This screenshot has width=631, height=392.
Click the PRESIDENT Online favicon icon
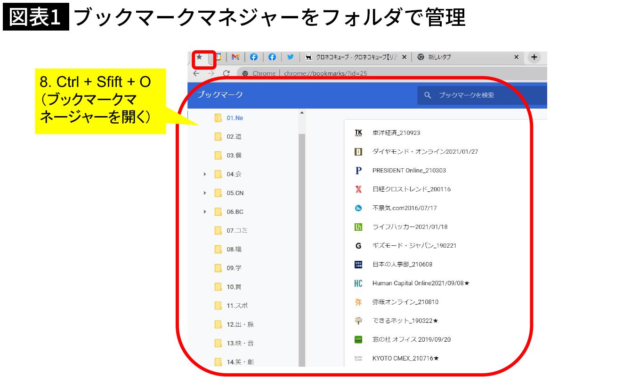point(358,171)
